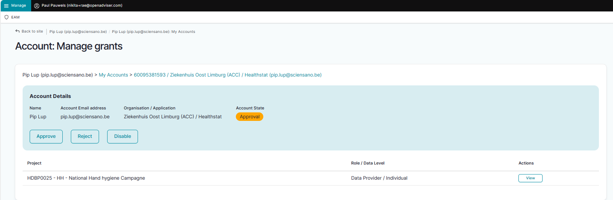
Task: Click the hamburger icon beside Manage
Action: point(6,6)
